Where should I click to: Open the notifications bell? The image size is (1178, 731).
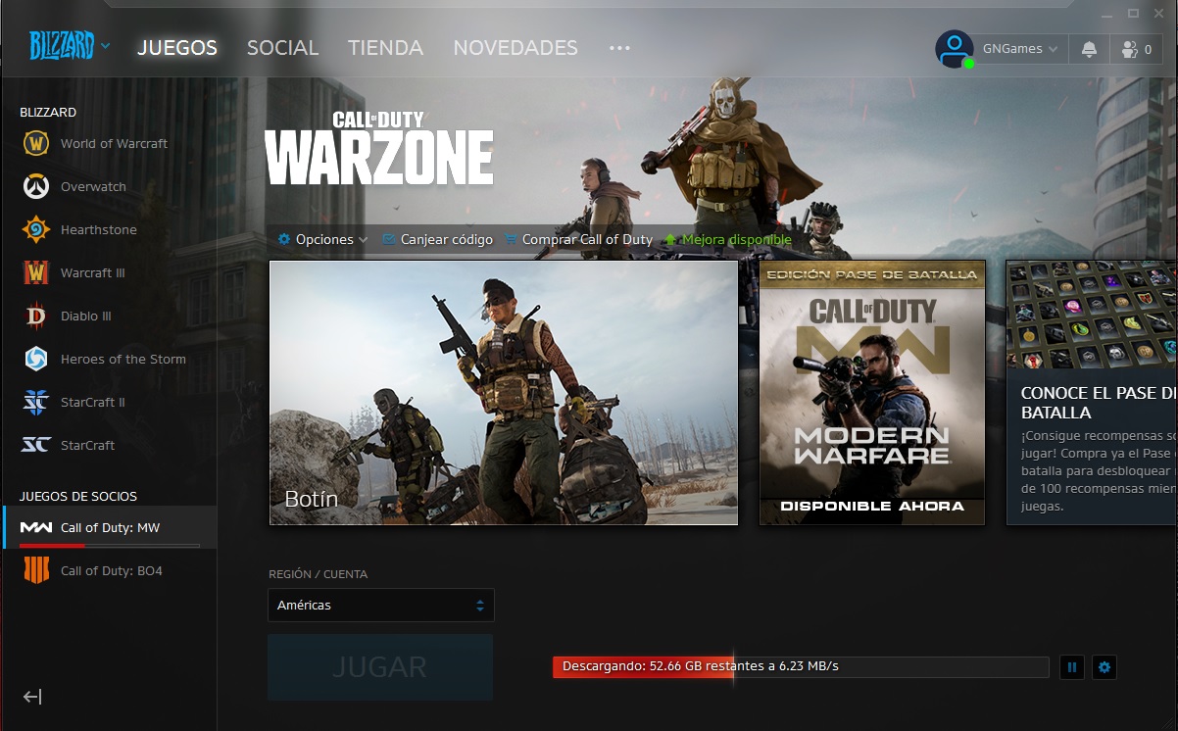pos(1089,49)
